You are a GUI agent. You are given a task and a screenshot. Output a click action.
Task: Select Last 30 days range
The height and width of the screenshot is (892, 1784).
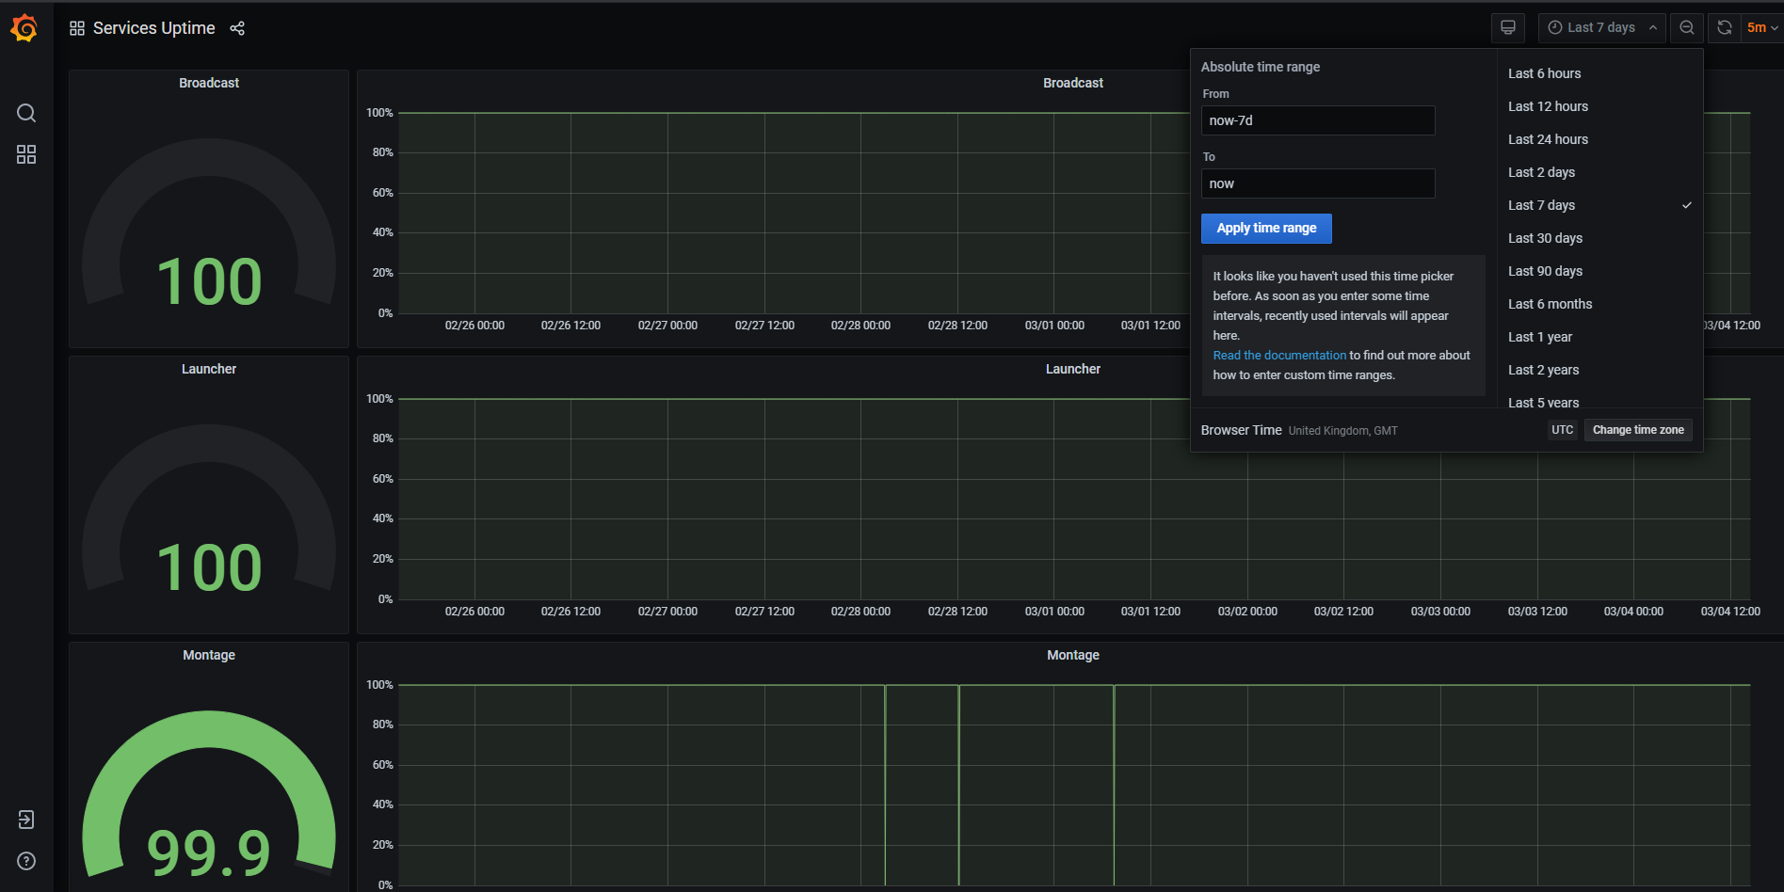[x=1545, y=238]
